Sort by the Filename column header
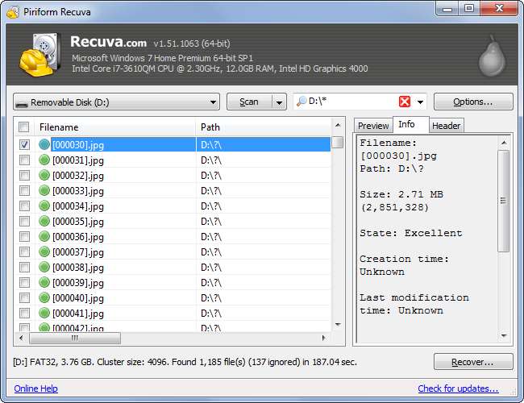 click(115, 127)
